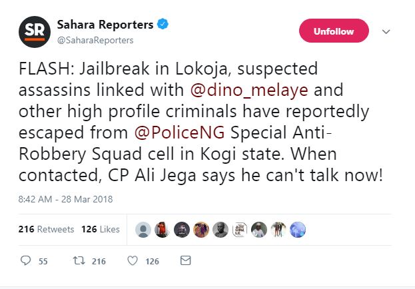
Task: Click the @SaharaReporters handle
Action: click(93, 40)
